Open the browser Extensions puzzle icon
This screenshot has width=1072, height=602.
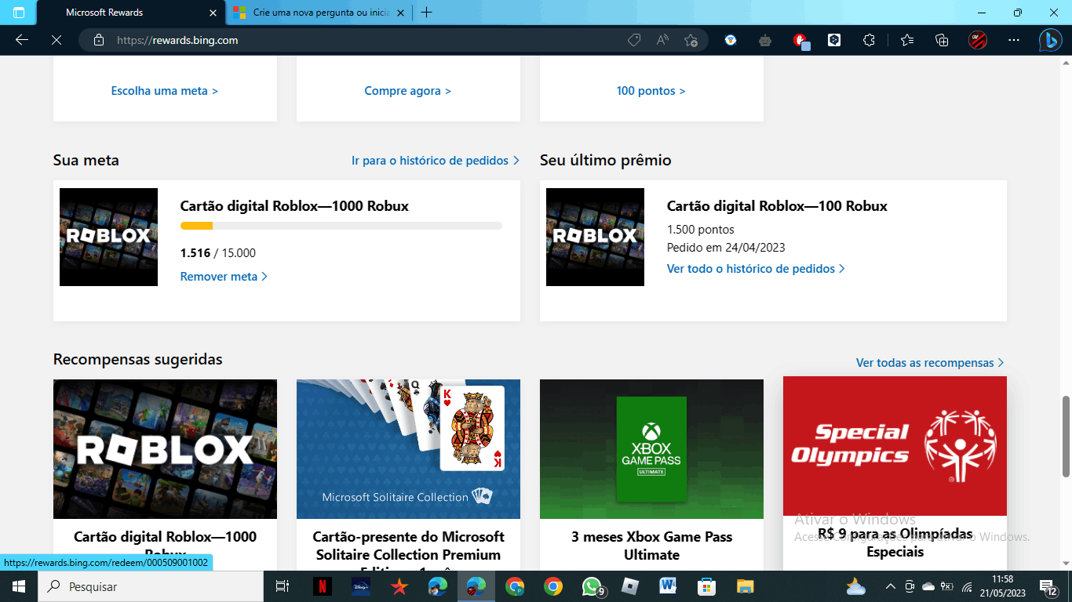[x=870, y=39]
